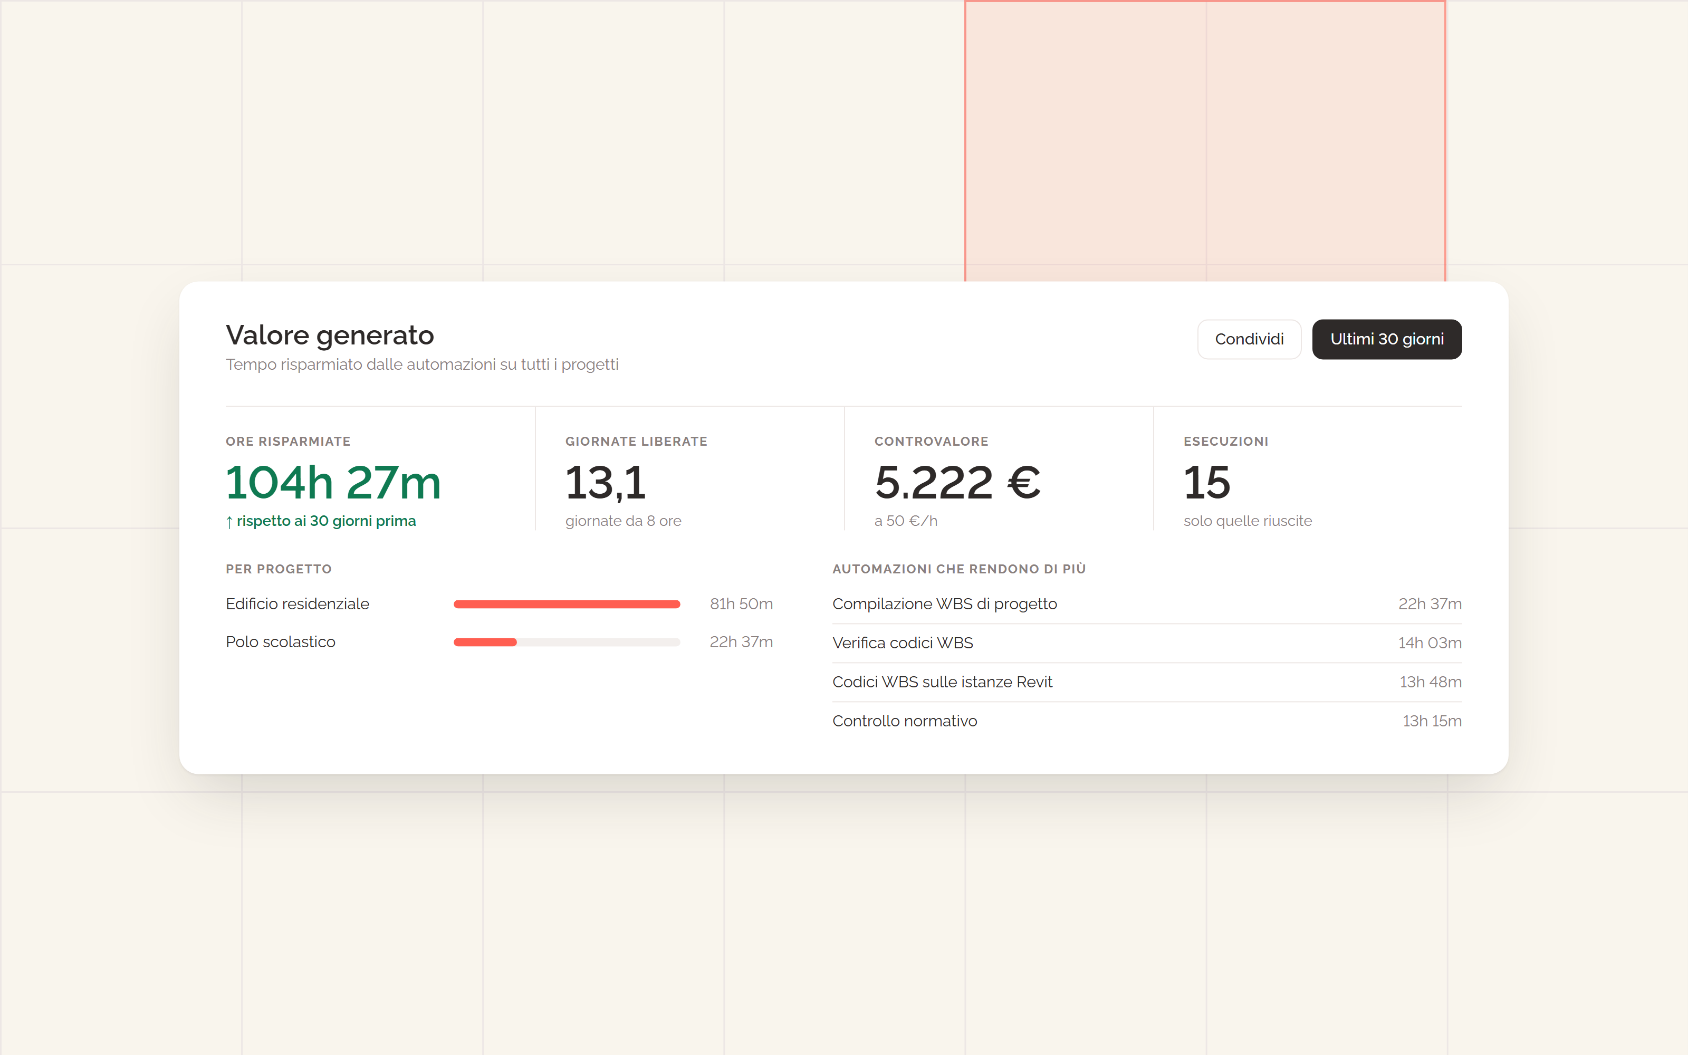Click the 13,1 giornate liberate value

(606, 484)
